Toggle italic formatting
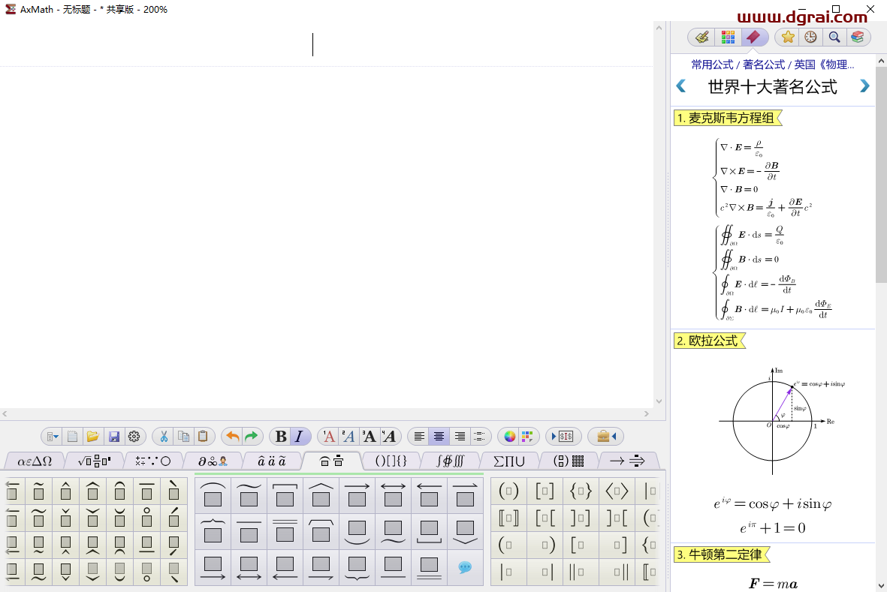This screenshot has height=592, width=887. 296,436
